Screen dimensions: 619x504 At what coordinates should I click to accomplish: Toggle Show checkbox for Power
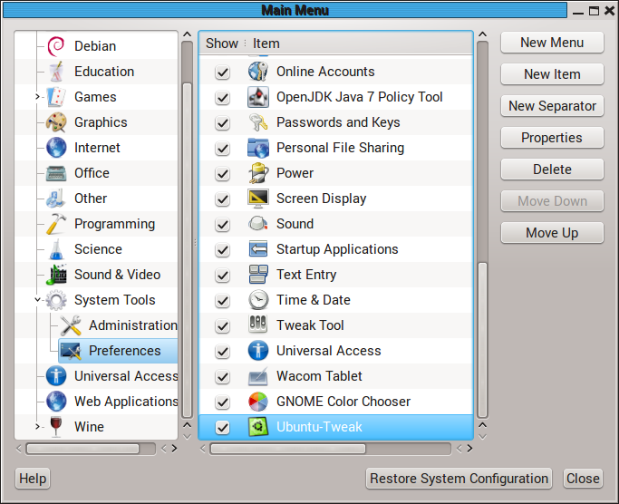(223, 174)
